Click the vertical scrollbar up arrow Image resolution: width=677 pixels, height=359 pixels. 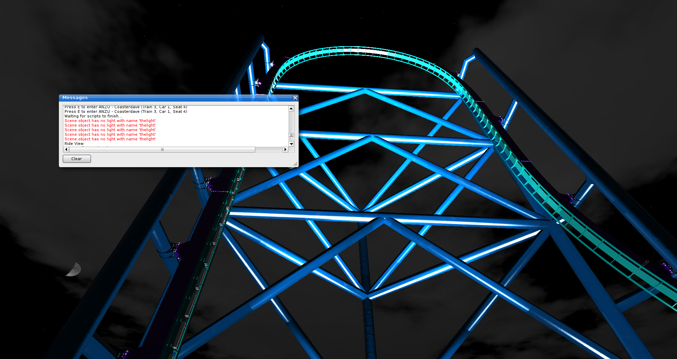[x=291, y=109]
